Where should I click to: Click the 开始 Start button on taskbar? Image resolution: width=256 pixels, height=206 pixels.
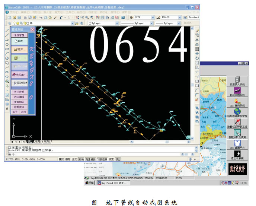[x=90, y=183]
